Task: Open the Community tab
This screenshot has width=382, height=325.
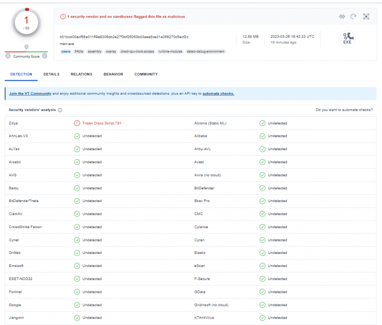Action: pyautogui.click(x=146, y=74)
